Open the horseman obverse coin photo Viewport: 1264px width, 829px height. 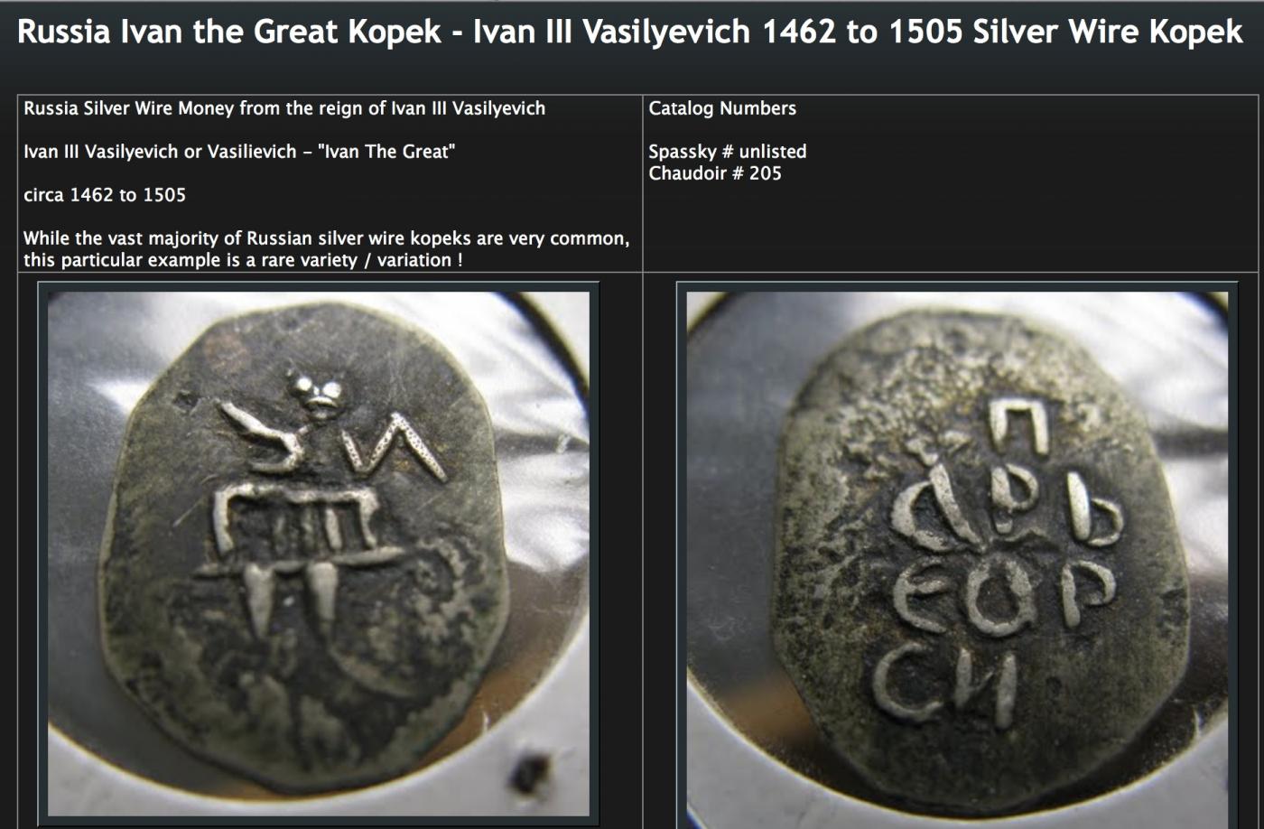(x=318, y=554)
